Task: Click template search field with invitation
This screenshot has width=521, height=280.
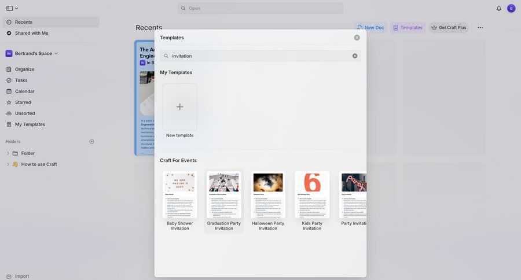Action: coord(260,56)
